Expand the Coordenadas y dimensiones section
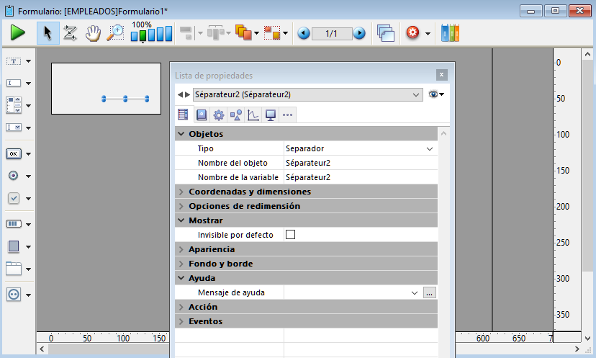The width and height of the screenshot is (596, 358). click(181, 192)
